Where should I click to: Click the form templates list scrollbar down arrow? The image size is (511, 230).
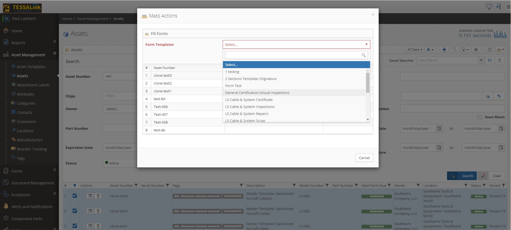[x=368, y=119]
